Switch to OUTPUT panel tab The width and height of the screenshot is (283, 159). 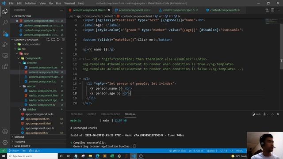pyautogui.click(x=92, y=114)
